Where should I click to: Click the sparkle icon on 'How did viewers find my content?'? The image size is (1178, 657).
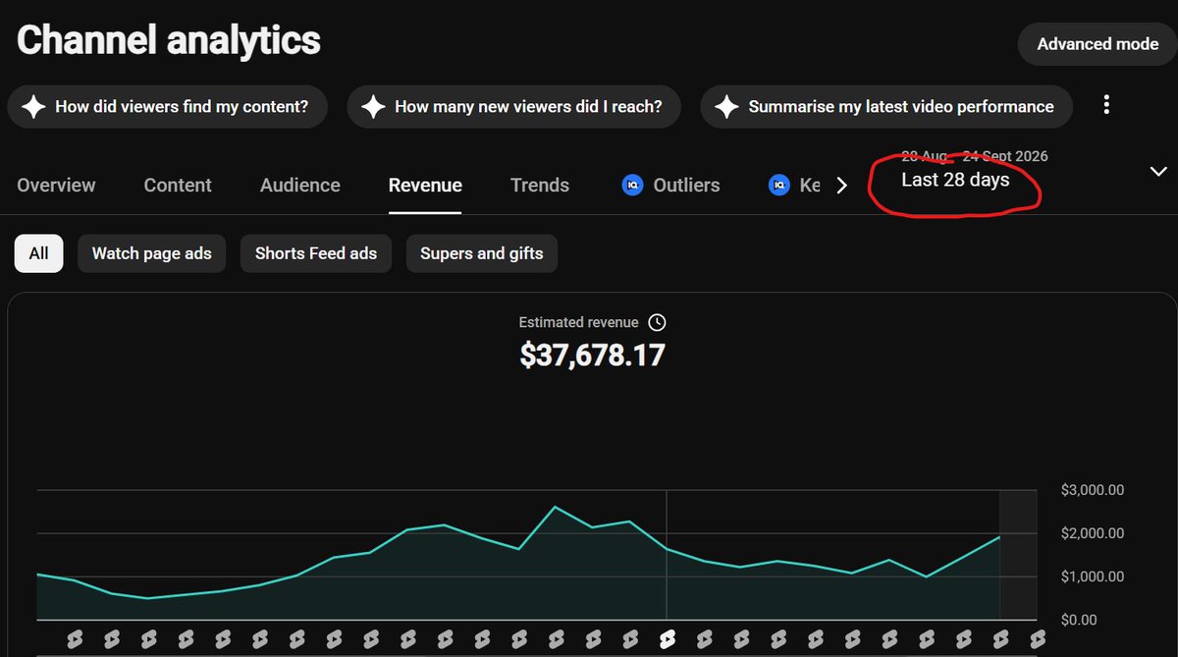tap(33, 107)
